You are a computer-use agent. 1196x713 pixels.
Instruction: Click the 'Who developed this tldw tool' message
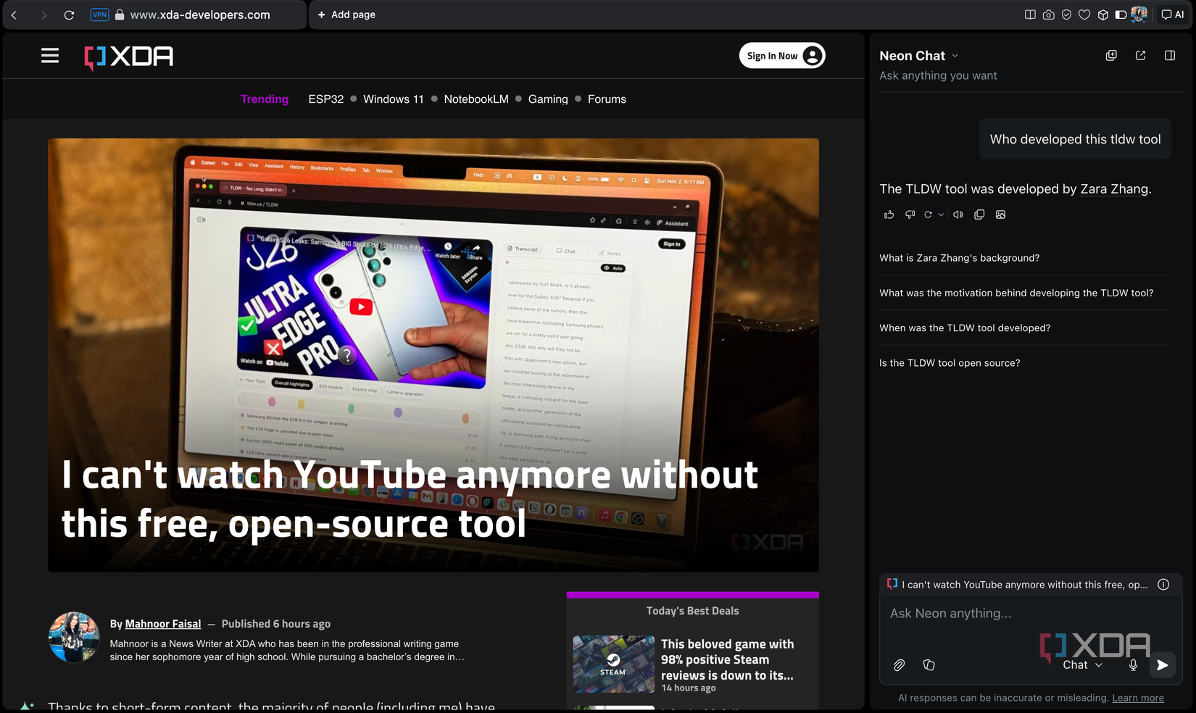[1075, 139]
